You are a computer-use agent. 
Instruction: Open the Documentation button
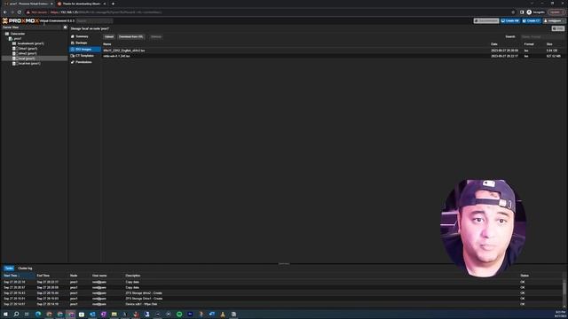tap(486, 21)
